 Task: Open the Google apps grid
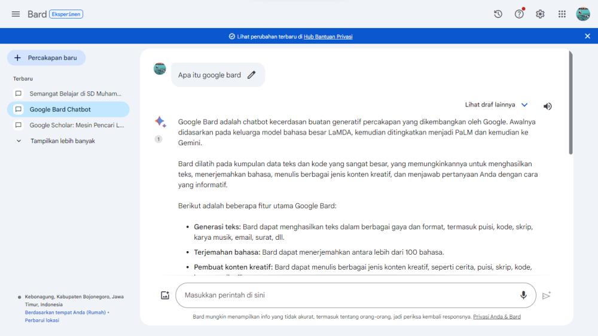[562, 14]
